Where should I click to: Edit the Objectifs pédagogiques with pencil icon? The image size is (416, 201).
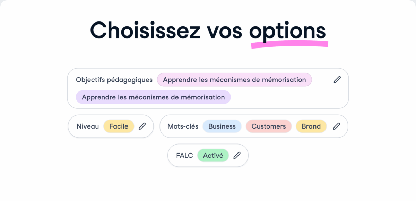click(337, 80)
